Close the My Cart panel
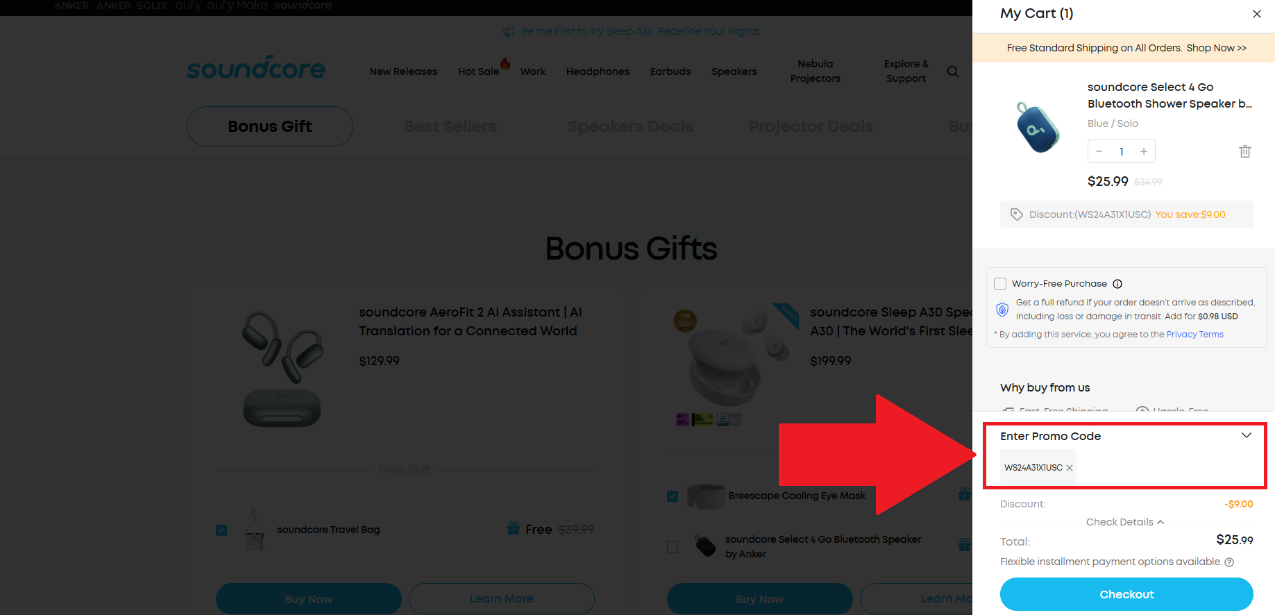The height and width of the screenshot is (615, 1275). point(1256,14)
